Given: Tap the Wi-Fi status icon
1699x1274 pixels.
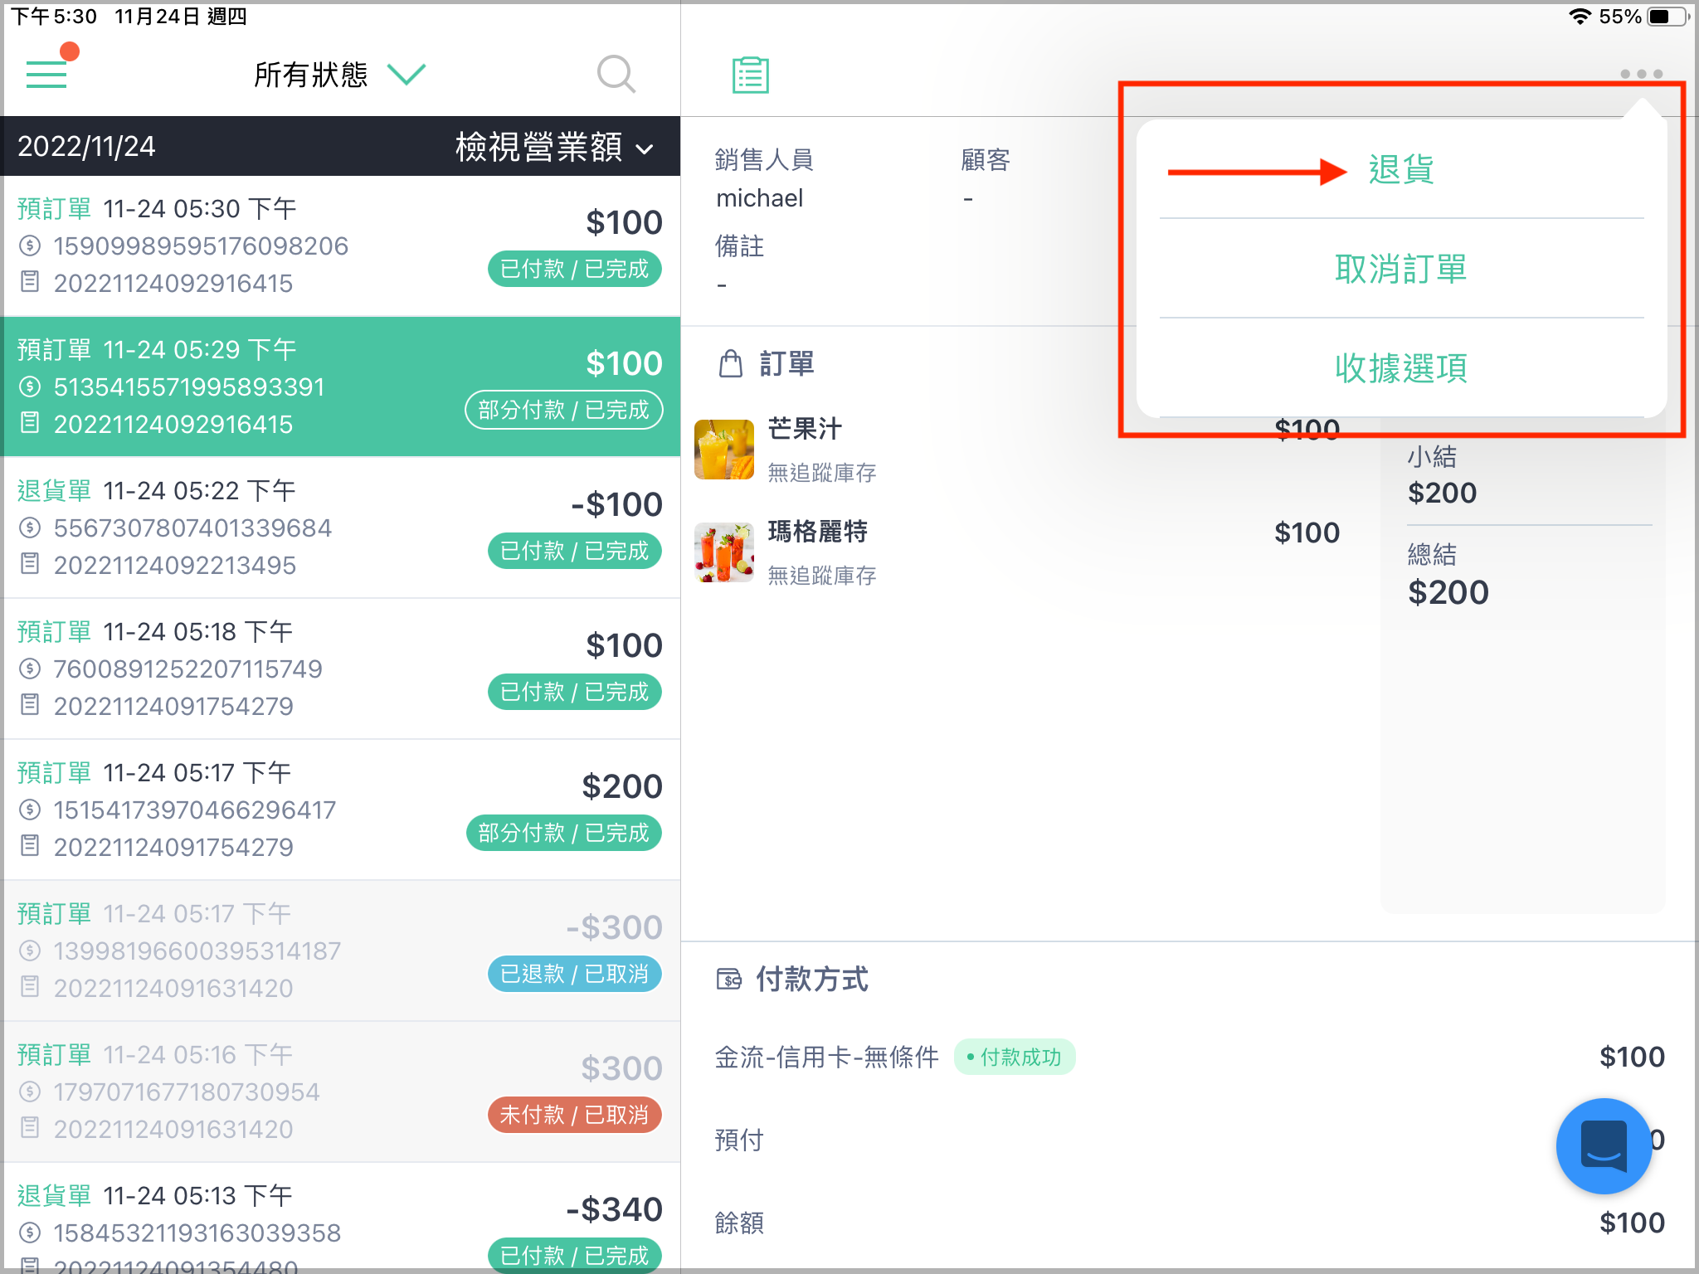Looking at the screenshot, I should click(1580, 17).
